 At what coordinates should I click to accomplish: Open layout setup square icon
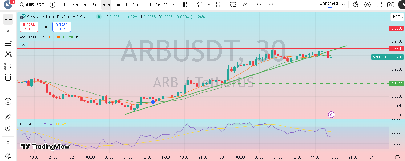click(312, 5)
